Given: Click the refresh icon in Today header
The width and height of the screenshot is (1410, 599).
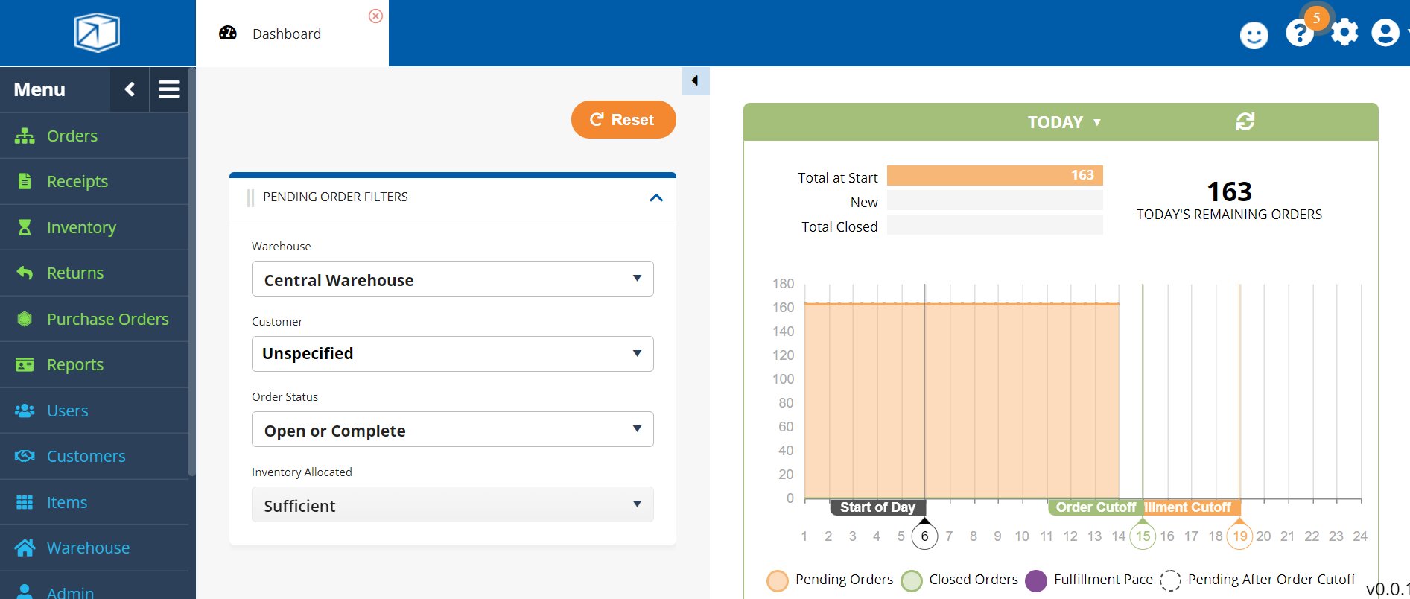Looking at the screenshot, I should click(x=1245, y=121).
